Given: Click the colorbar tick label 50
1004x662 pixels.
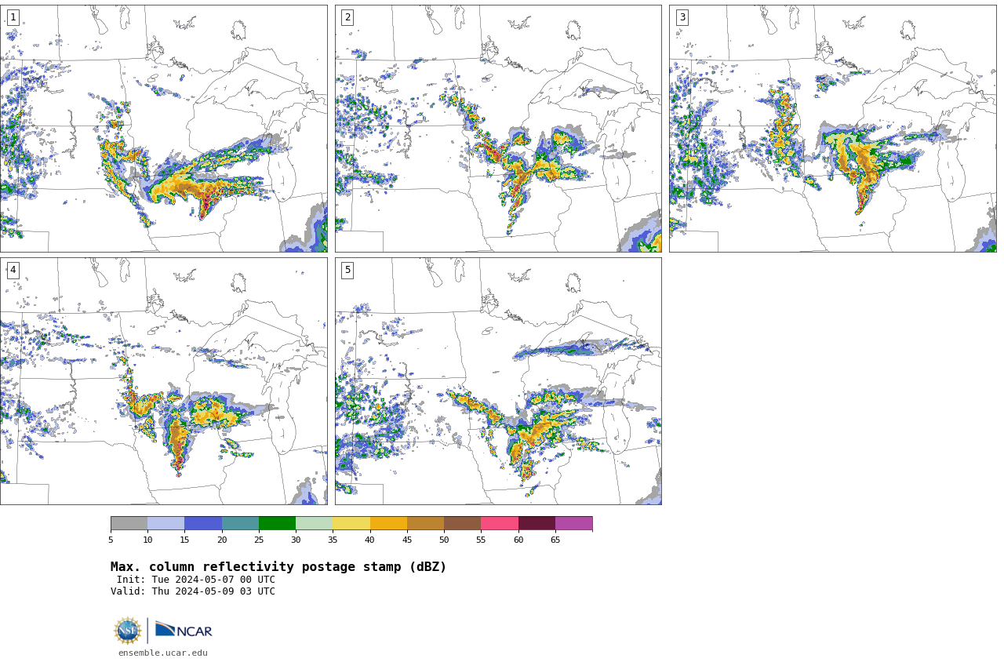Looking at the screenshot, I should point(444,540).
